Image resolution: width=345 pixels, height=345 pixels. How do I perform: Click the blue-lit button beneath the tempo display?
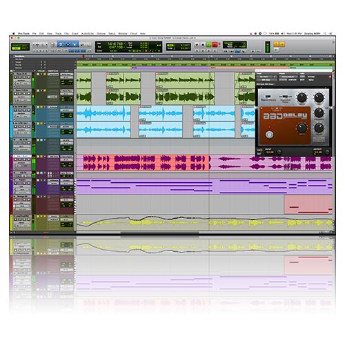(x=237, y=51)
